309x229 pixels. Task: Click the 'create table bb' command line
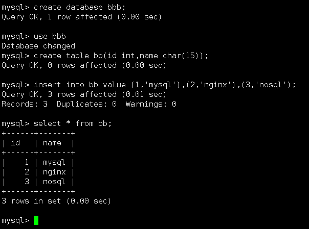coord(121,56)
